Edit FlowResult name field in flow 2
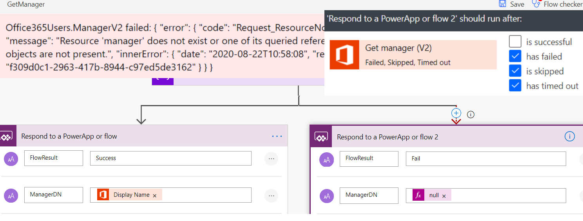 tap(369, 159)
